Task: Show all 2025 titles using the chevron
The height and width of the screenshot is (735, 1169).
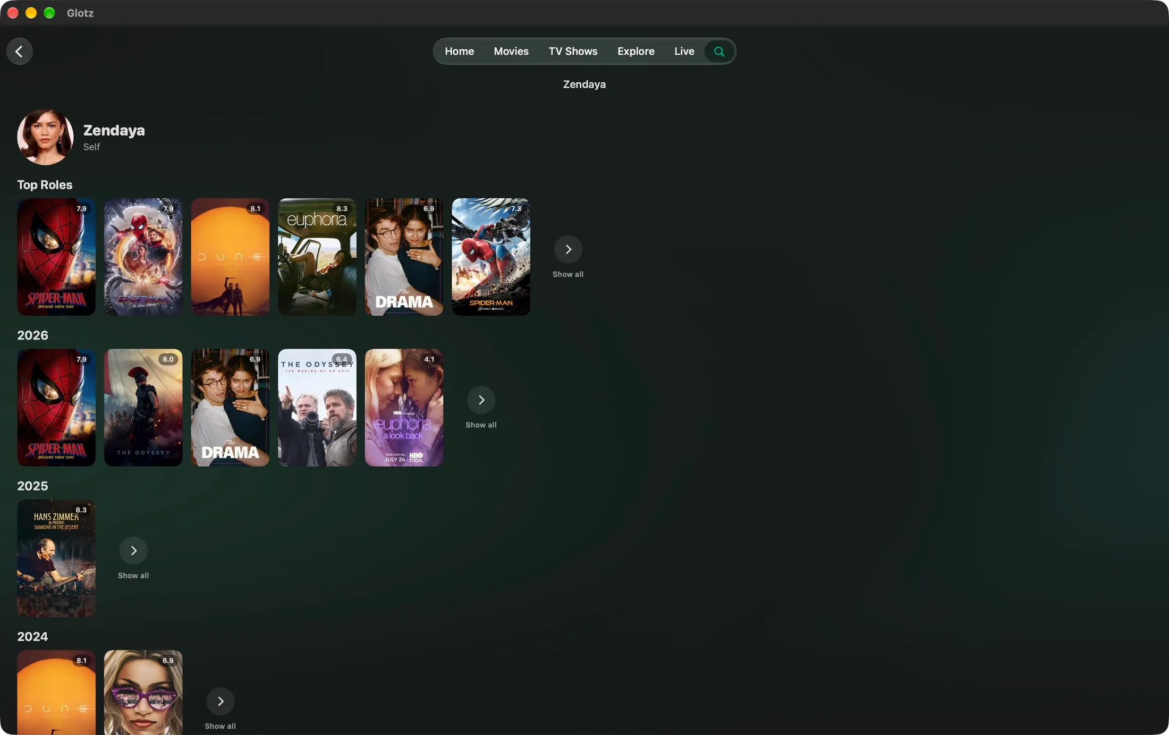Action: point(133,551)
